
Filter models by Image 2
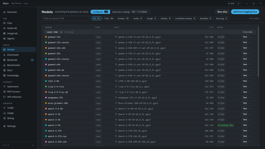tap(152, 19)
